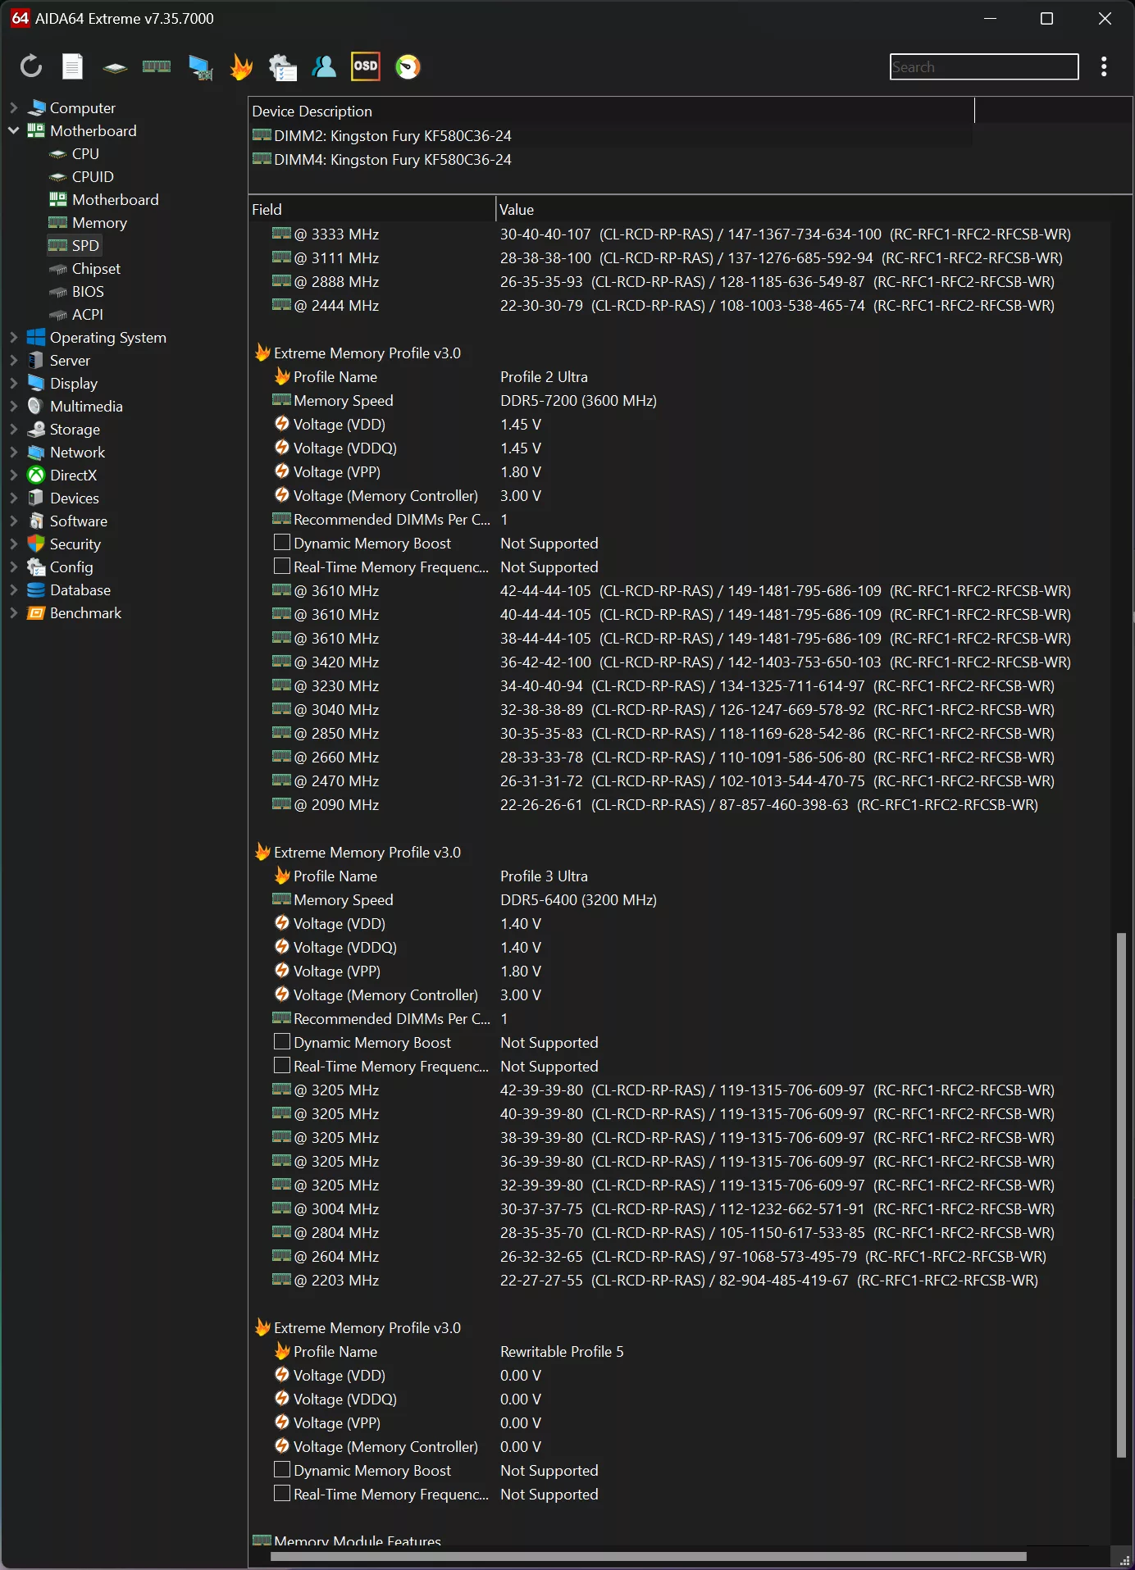Expand the Computer tree node
Screen dimensions: 1135x1570
pyautogui.click(x=14, y=108)
